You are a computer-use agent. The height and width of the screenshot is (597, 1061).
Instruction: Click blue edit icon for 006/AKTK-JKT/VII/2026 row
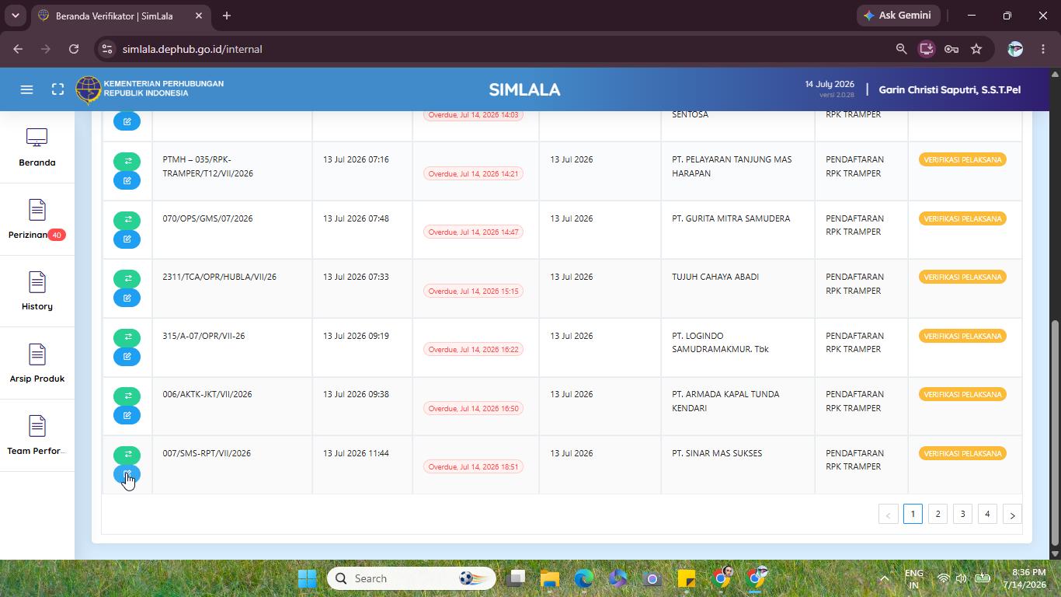pos(127,415)
